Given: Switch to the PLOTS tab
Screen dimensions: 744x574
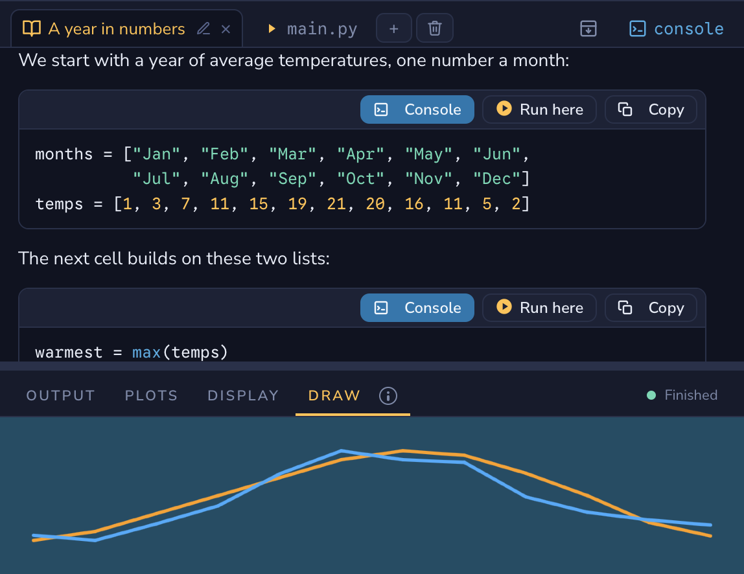Looking at the screenshot, I should 152,395.
